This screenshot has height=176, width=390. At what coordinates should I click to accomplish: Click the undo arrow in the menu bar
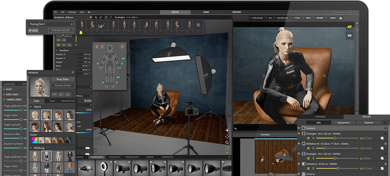89,12
